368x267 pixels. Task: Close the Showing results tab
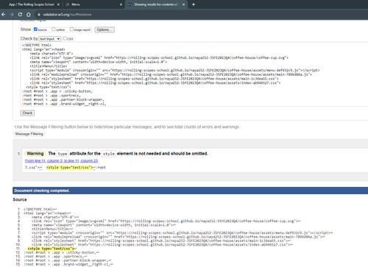pyautogui.click(x=183, y=4)
